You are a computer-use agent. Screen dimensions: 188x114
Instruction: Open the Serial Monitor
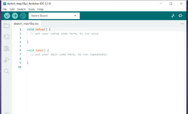point(181,16)
